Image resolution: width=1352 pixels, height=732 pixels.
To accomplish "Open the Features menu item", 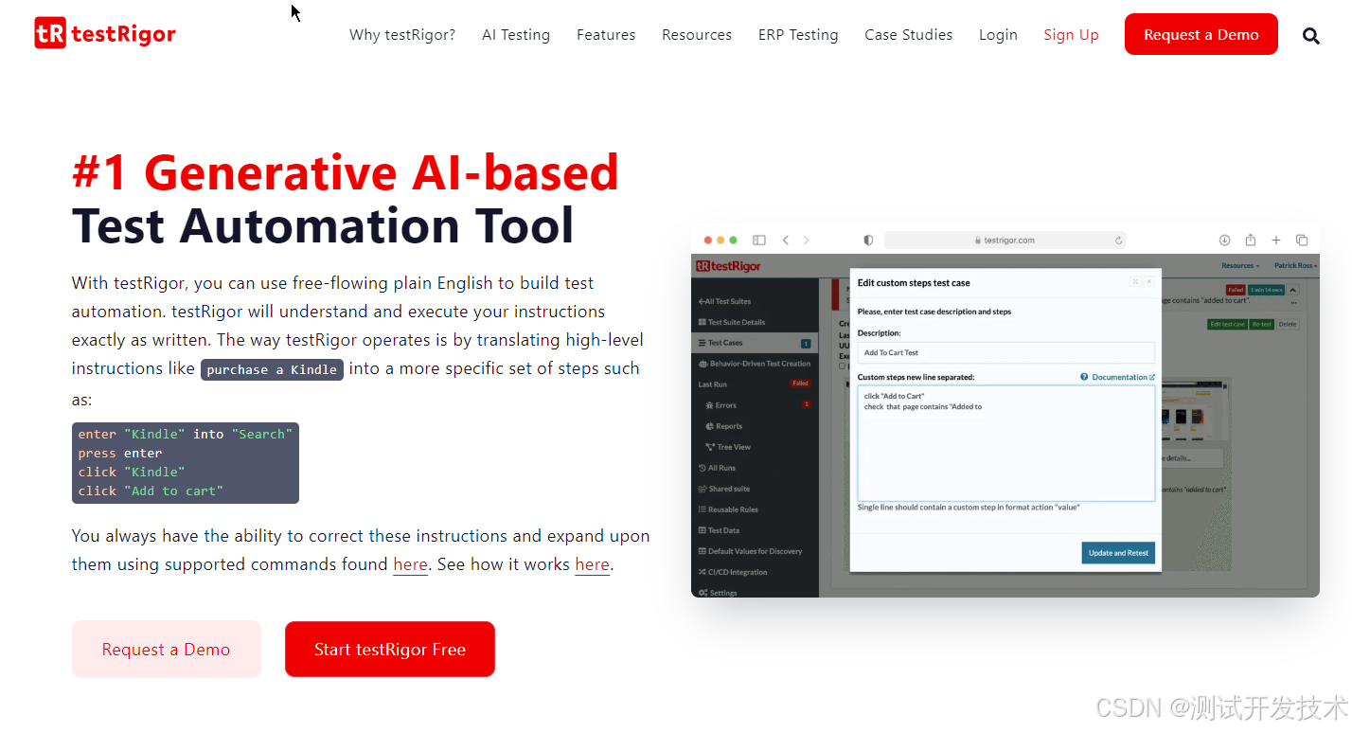I will (606, 35).
